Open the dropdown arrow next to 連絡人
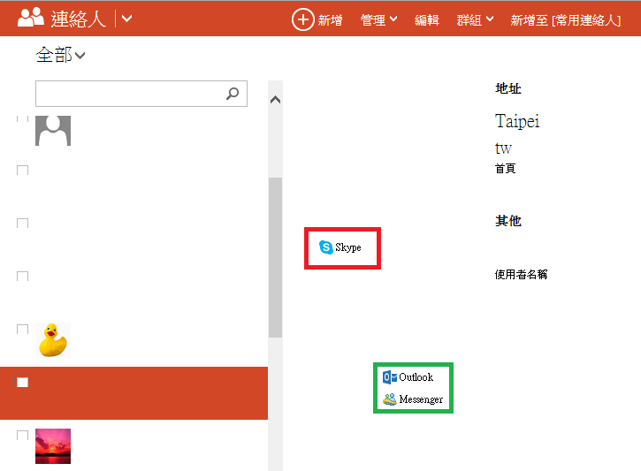Viewport: 641px width, 471px height. tap(127, 19)
